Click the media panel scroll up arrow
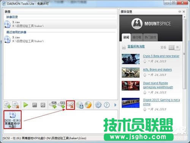Screen dimensions: 190x143 (x=185, y=17)
